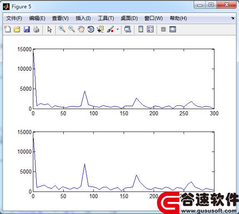239x214 pixels.
Task: Choose the Brush/Select Data tool
Action: coord(110,29)
